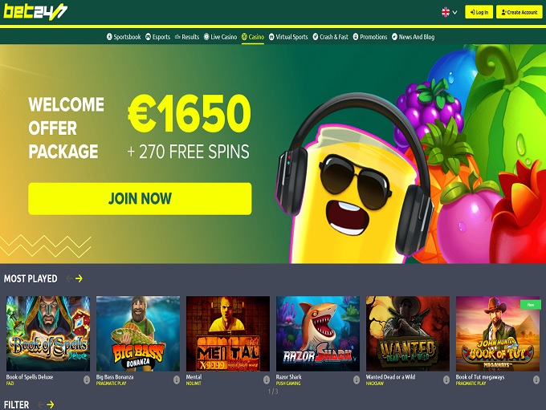546x410 pixels.
Task: Expand the UK flag language dropdown
Action: click(449, 13)
